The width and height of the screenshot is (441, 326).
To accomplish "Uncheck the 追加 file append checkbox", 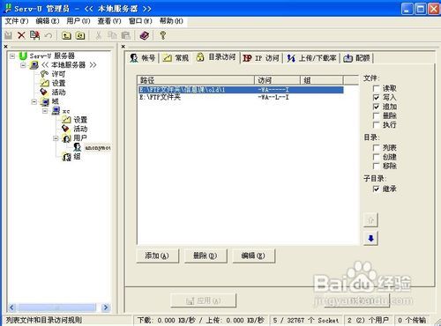I will pos(376,107).
